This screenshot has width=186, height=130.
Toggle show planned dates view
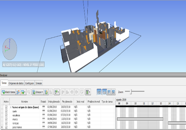pyautogui.click(x=104, y=92)
